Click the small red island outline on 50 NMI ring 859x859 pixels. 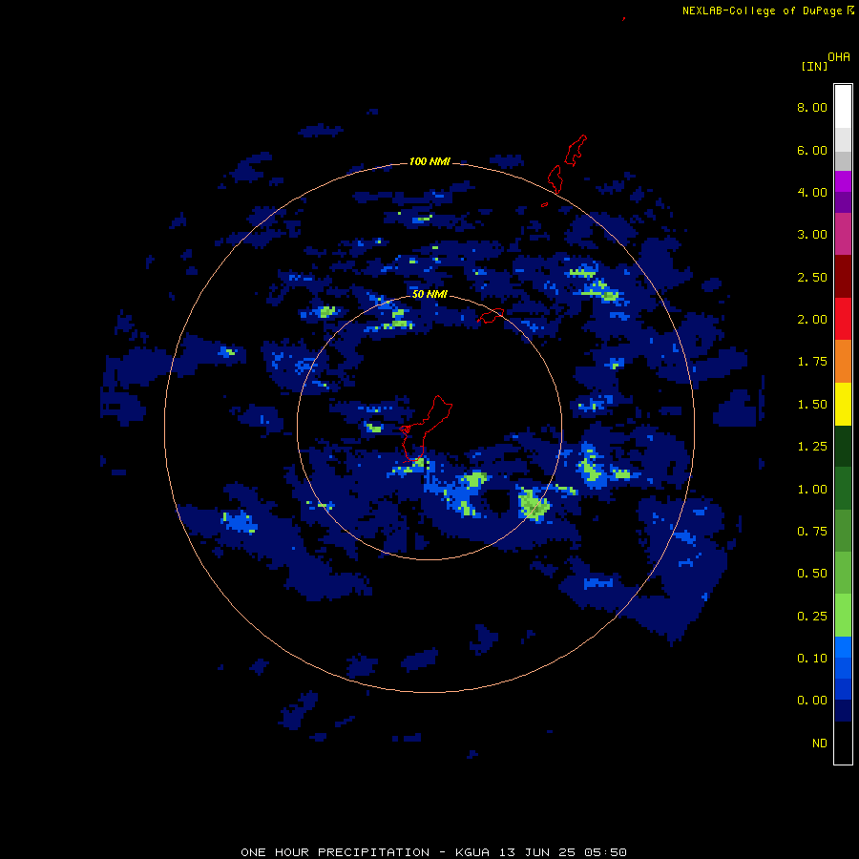[x=491, y=316]
